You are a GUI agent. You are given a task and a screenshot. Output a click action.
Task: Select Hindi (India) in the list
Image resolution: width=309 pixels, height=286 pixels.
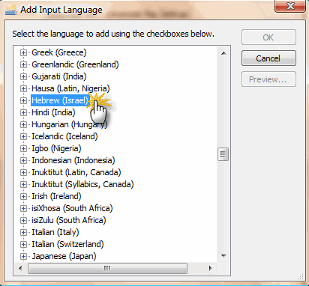(x=53, y=112)
